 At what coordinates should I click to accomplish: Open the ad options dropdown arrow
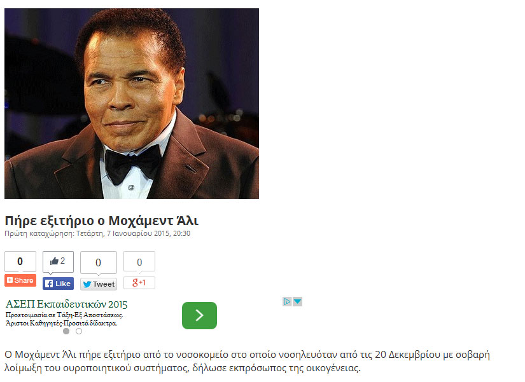coord(297,302)
